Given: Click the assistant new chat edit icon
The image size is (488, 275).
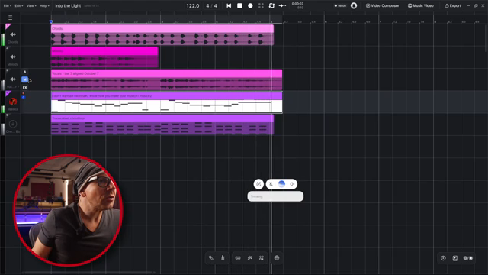Looking at the screenshot, I should (258, 184).
